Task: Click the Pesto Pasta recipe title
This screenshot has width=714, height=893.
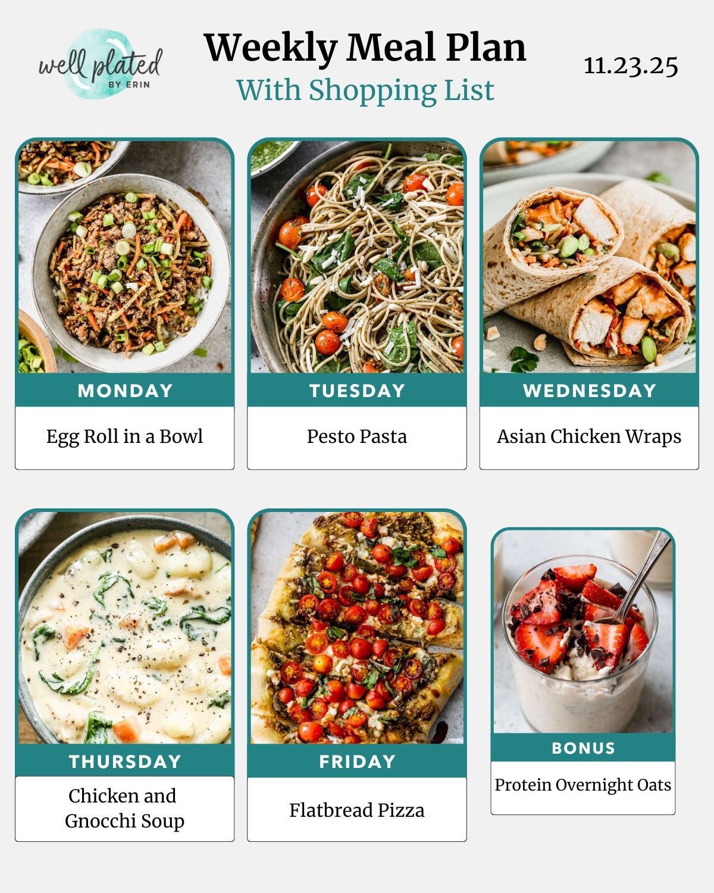Action: coord(357,436)
